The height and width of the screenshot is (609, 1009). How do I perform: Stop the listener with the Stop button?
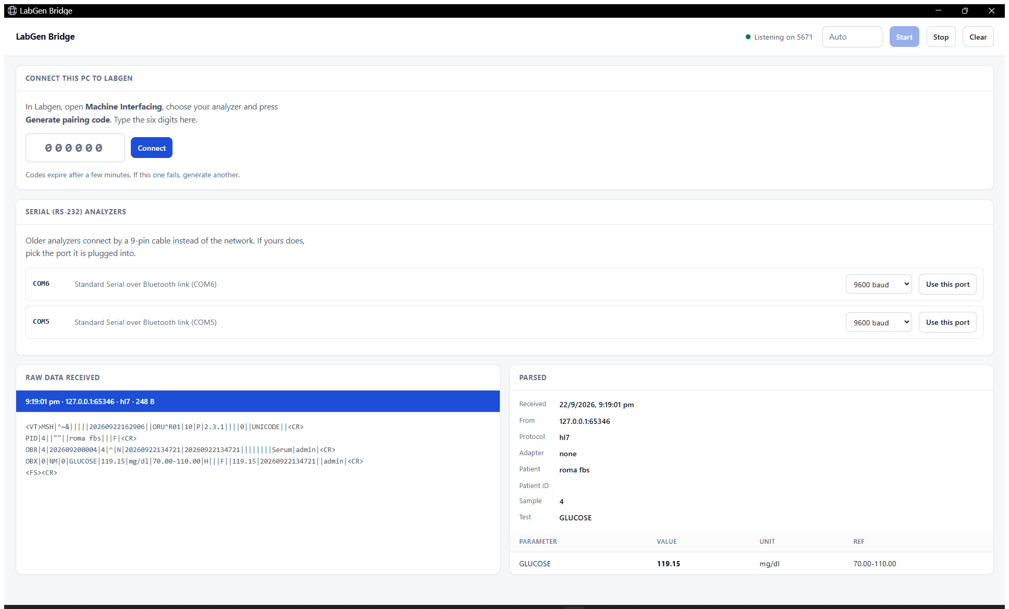pyautogui.click(x=941, y=37)
